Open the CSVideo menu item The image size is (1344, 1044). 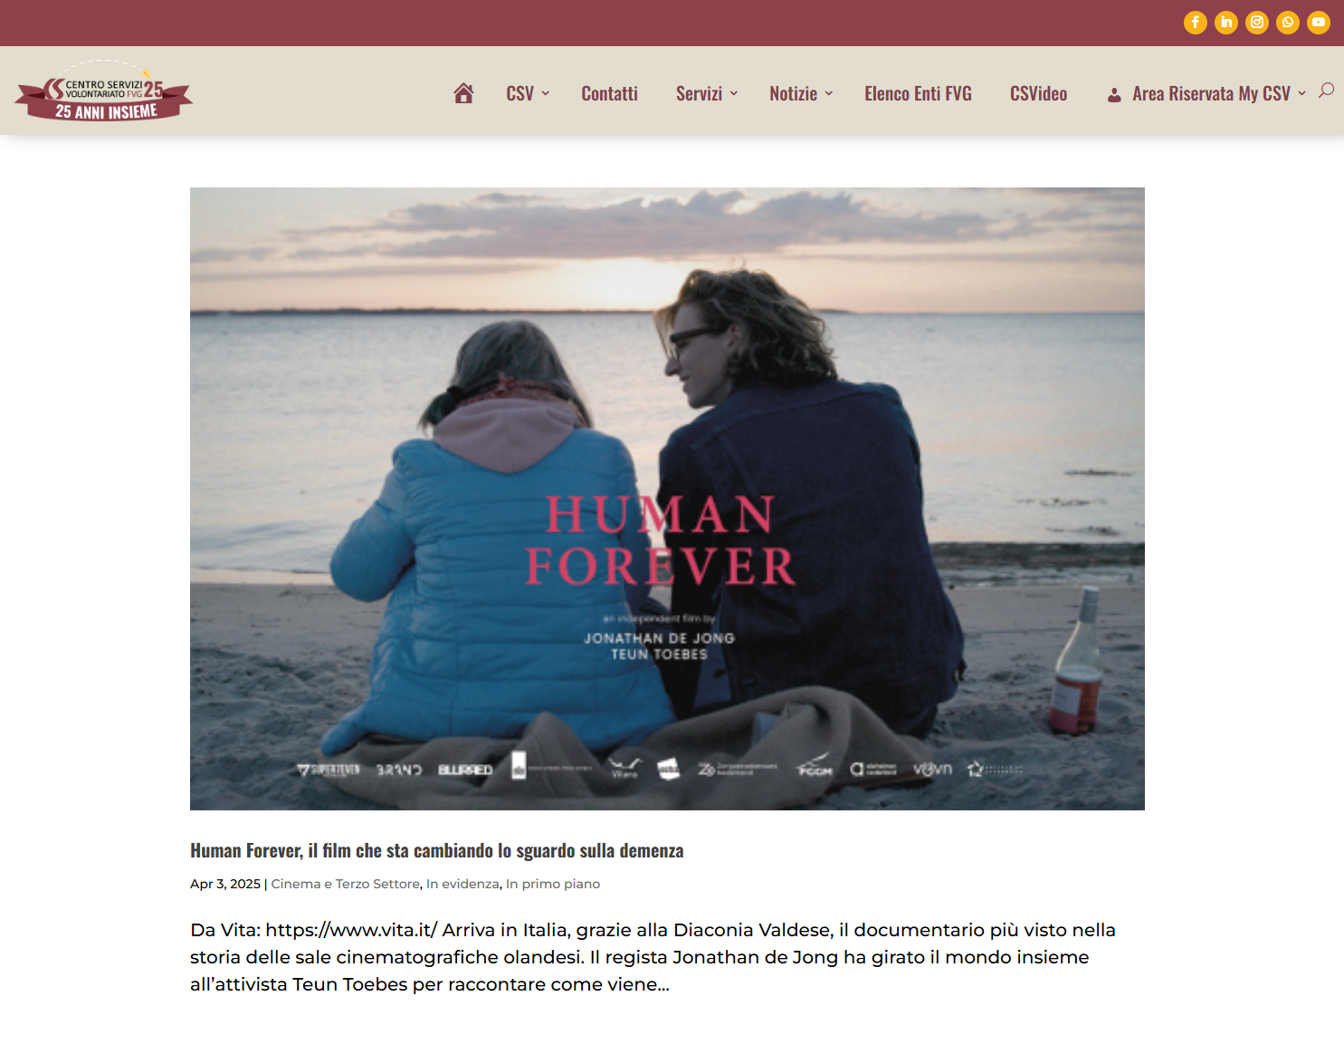(x=1038, y=93)
